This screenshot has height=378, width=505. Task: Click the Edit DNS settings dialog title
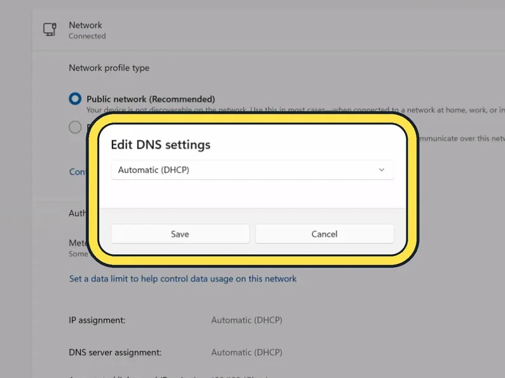(x=160, y=145)
